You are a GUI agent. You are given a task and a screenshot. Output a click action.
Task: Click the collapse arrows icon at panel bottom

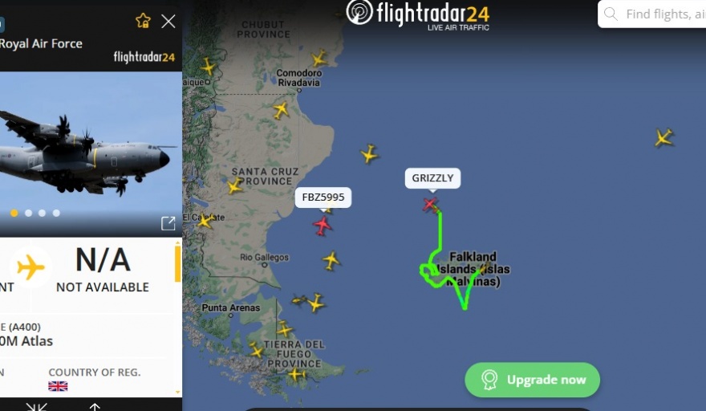point(37,407)
